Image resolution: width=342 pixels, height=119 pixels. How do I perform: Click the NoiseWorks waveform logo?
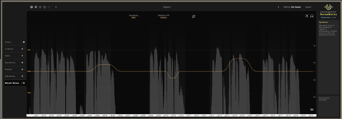tap(328, 7)
